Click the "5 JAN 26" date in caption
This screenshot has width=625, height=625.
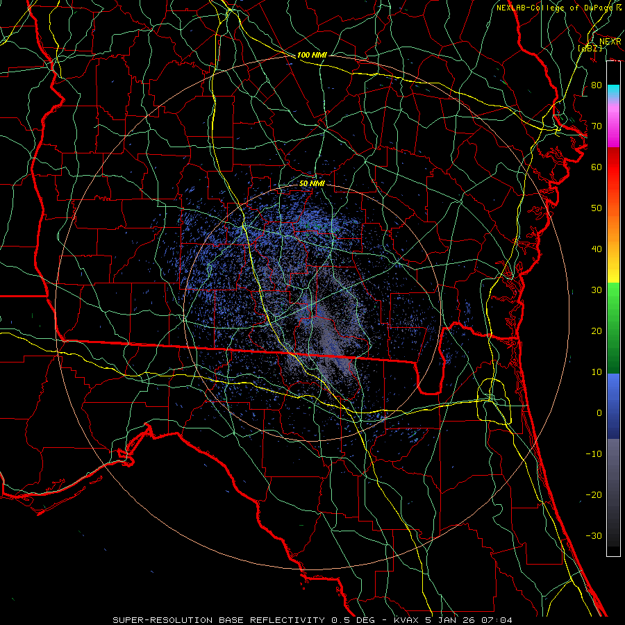(x=449, y=620)
